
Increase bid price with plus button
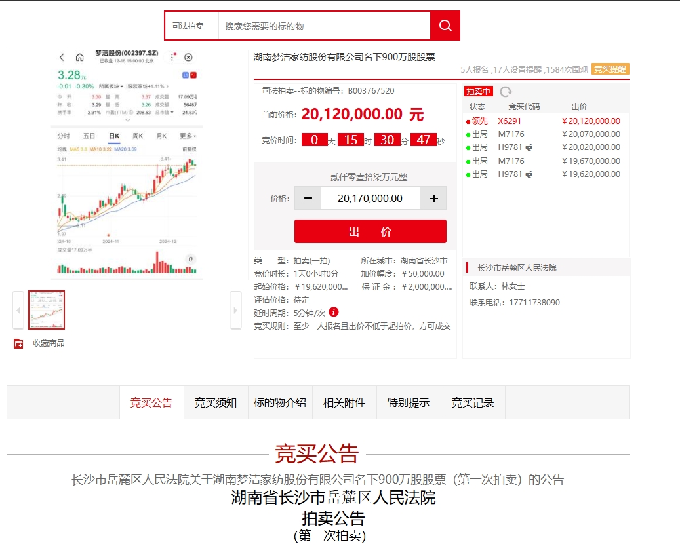pos(433,198)
